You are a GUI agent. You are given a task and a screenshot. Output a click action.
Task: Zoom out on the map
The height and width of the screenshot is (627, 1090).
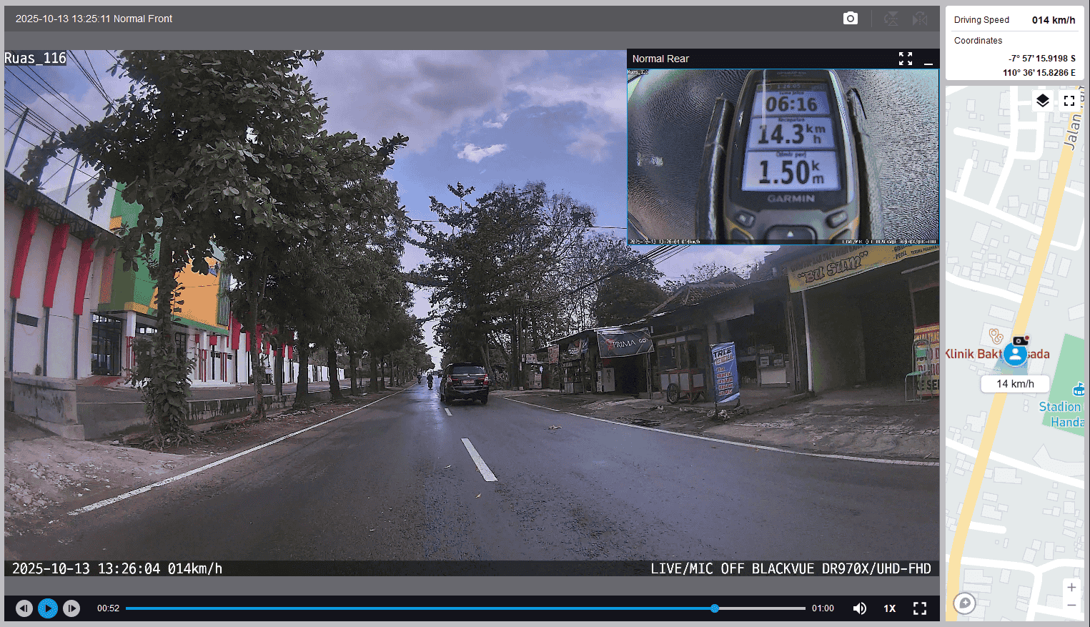[1071, 606]
